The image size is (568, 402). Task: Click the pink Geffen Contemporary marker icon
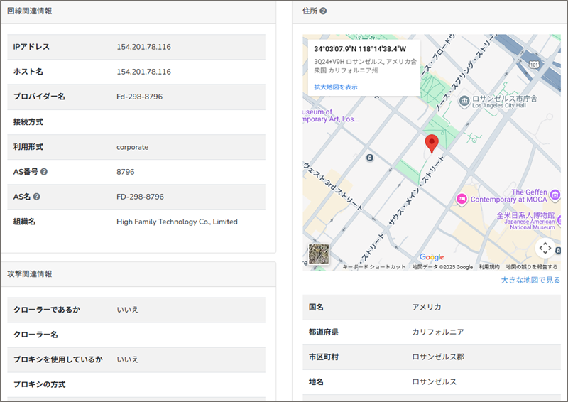tap(461, 197)
